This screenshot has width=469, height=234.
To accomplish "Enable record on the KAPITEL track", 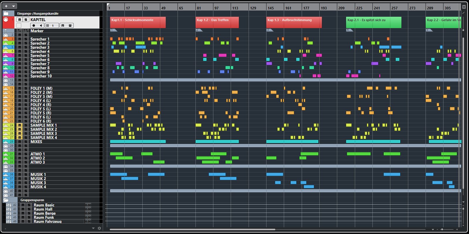I will click(34, 26).
